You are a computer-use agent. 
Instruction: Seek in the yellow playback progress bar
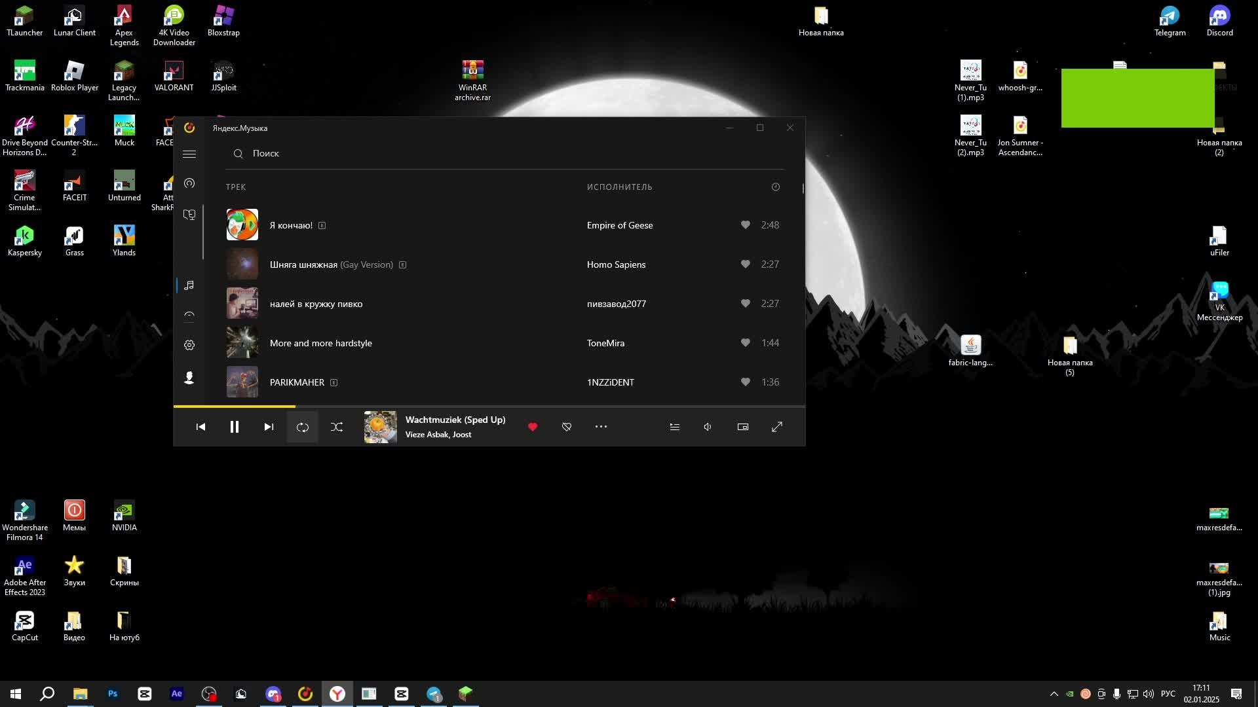pos(489,407)
